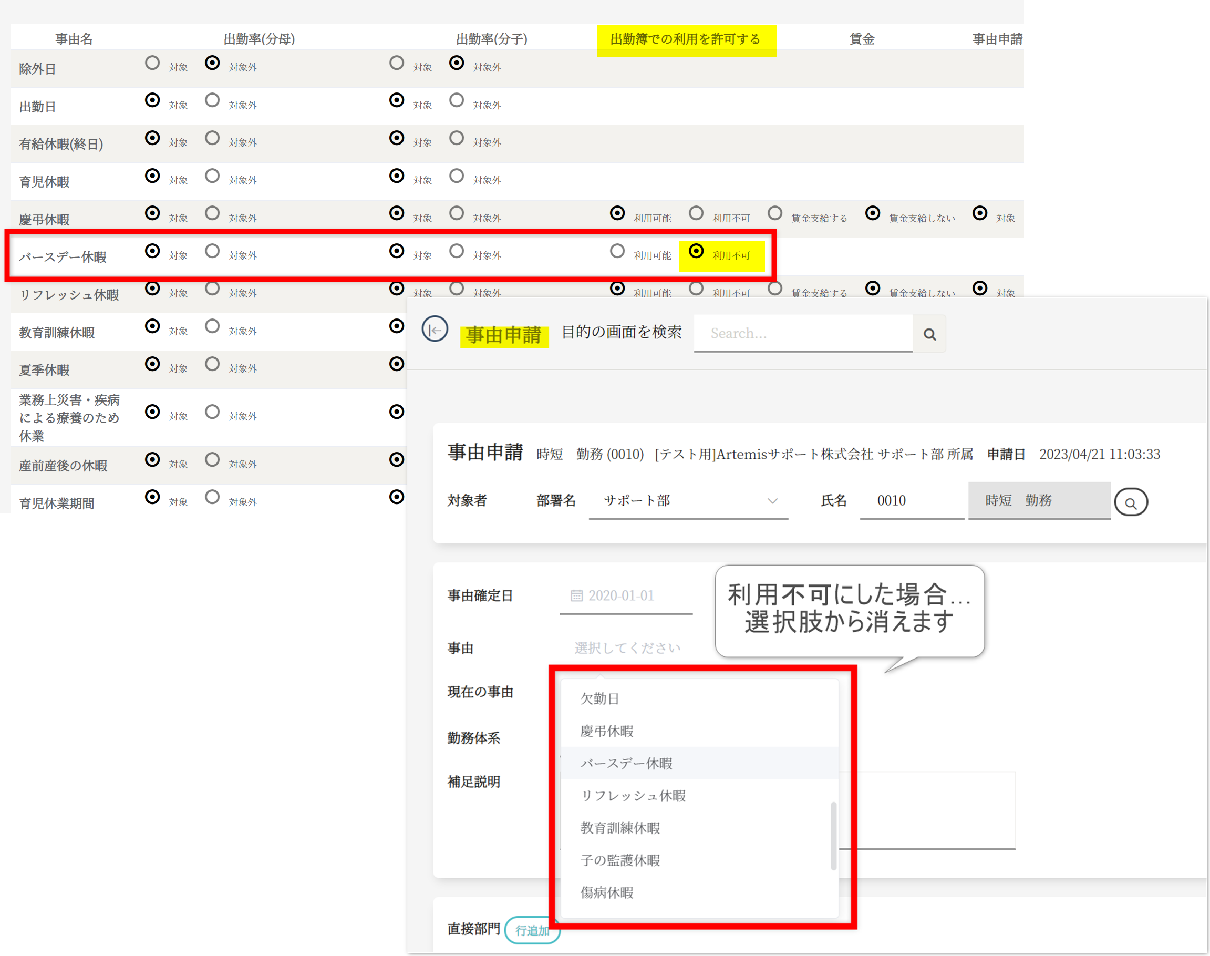Viewport: 1210px width, 956px height.
Task: Open the 事由 選択してください dropdown
Action: click(627, 647)
